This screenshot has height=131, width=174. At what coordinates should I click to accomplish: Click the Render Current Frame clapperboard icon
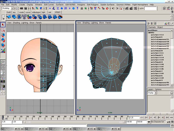(x=127, y=8)
